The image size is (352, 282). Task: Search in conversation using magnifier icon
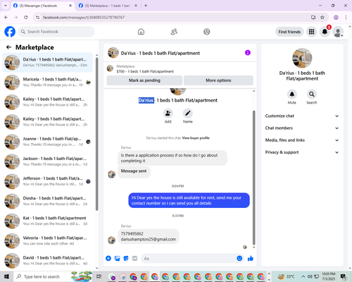(312, 94)
